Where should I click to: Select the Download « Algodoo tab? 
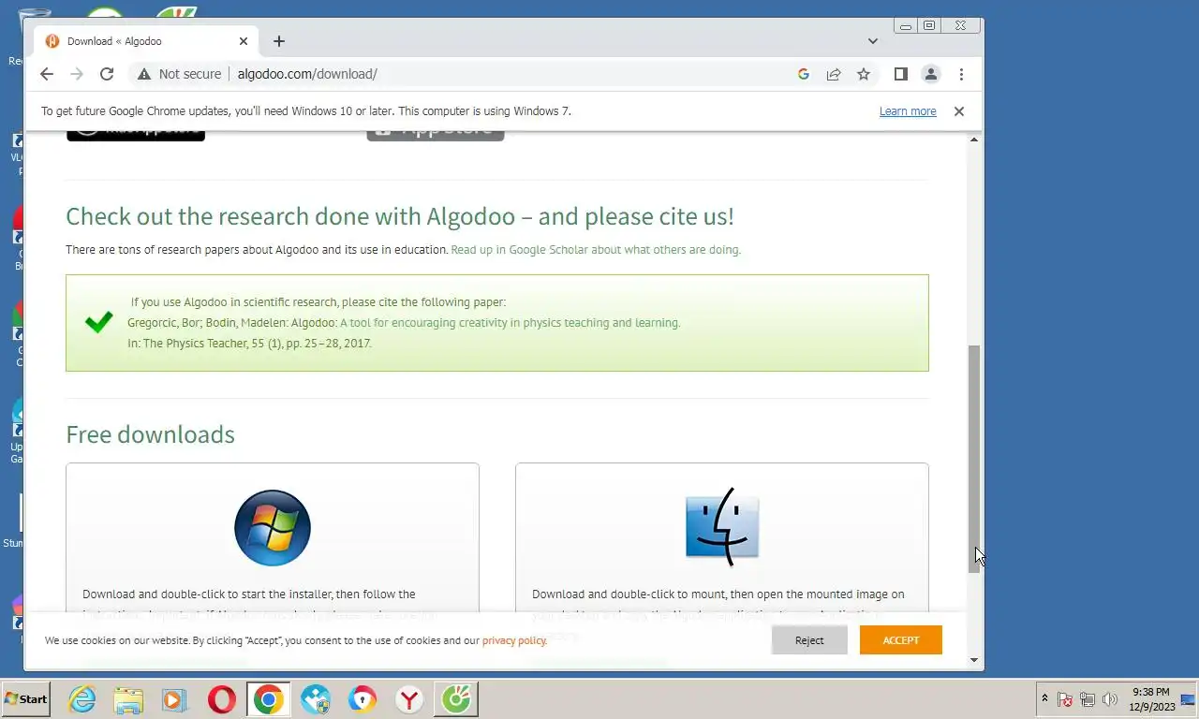[146, 41]
